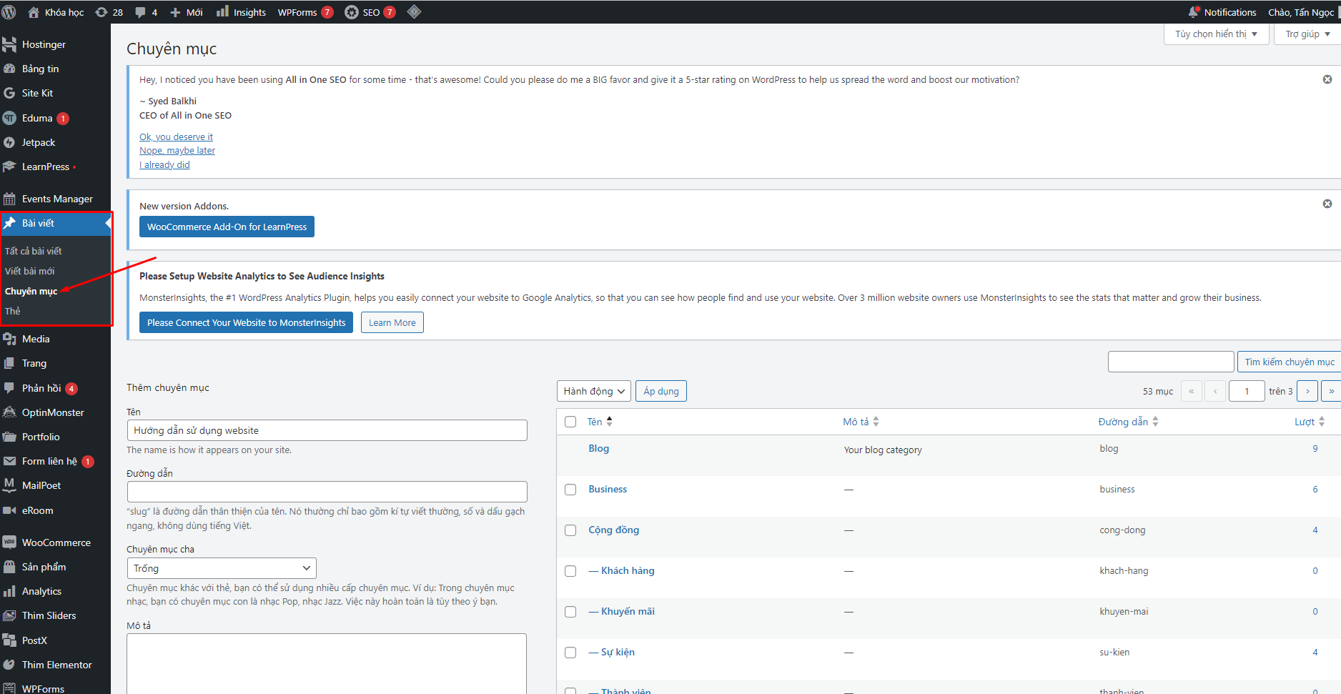Click Please Connect Your Website to MonsterInsights
This screenshot has width=1341, height=694.
pyautogui.click(x=246, y=322)
